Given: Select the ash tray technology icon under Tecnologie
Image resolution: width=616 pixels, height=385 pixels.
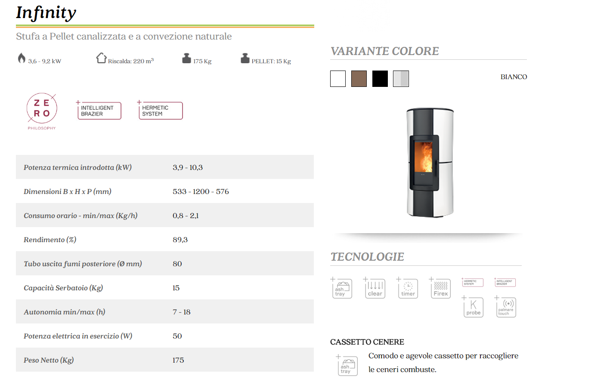Looking at the screenshot, I should pos(342,288).
